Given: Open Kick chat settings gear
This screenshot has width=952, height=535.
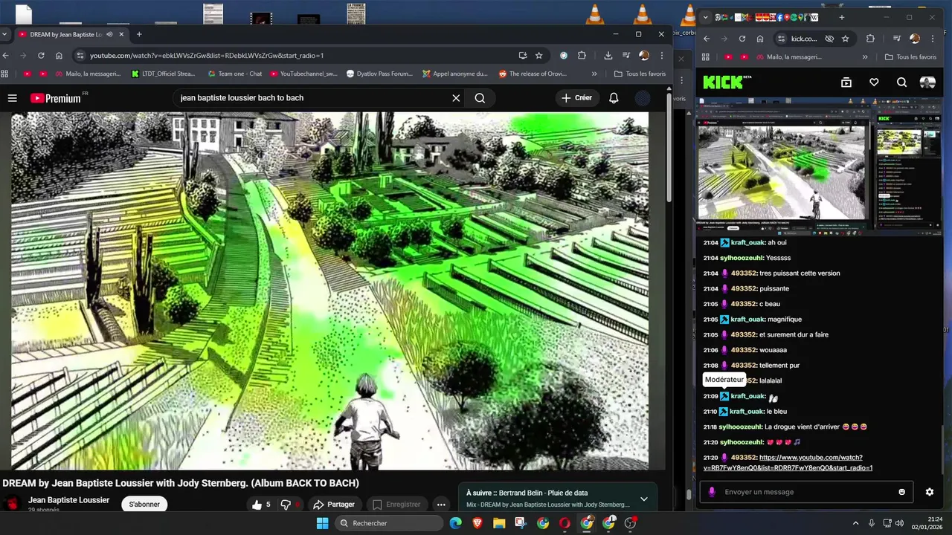Looking at the screenshot, I should coord(929,492).
